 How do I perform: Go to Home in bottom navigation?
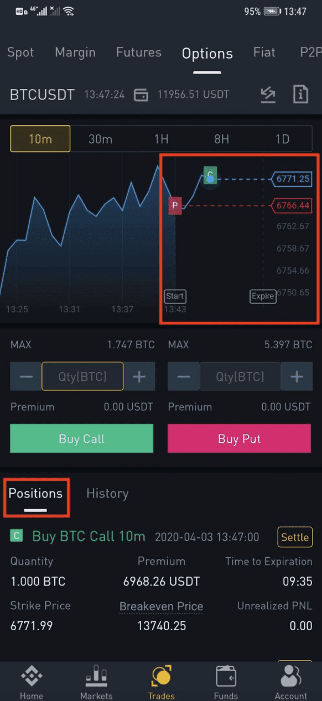tap(31, 682)
